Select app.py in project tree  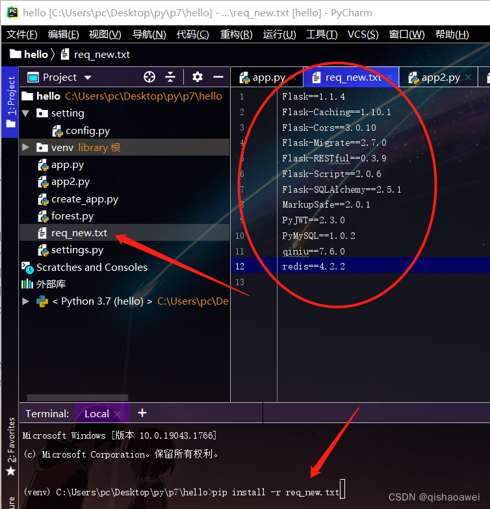coord(124,165)
